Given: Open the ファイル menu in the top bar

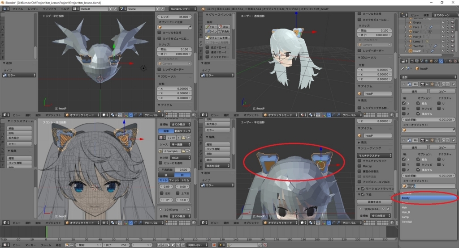Looking at the screenshot, I should [x=17, y=9].
